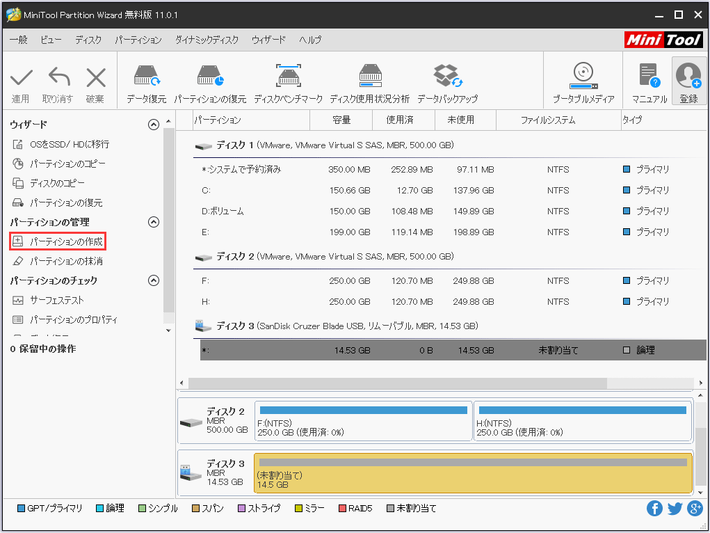Screen dimensions: 710x533
Task: Select F:(NTFS) block in the disk map
Action: [364, 421]
